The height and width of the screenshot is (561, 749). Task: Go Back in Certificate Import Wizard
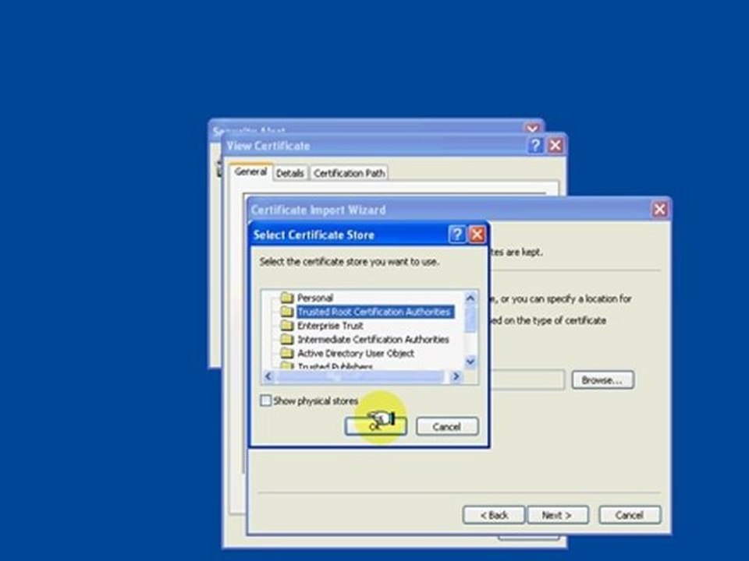[494, 515]
